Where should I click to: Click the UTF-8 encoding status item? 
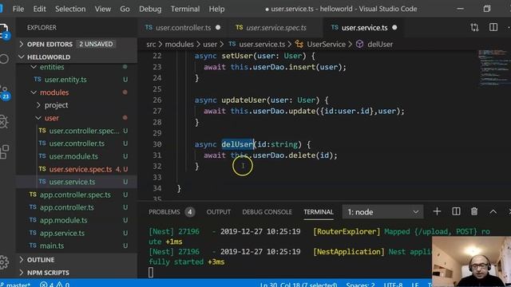click(393, 285)
